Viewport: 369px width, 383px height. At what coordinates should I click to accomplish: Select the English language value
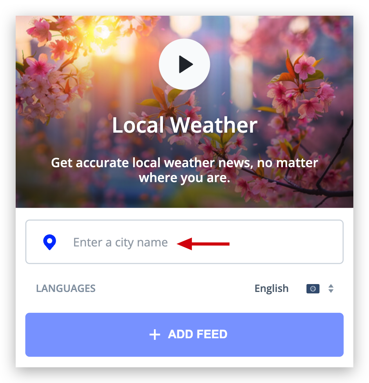(x=271, y=288)
